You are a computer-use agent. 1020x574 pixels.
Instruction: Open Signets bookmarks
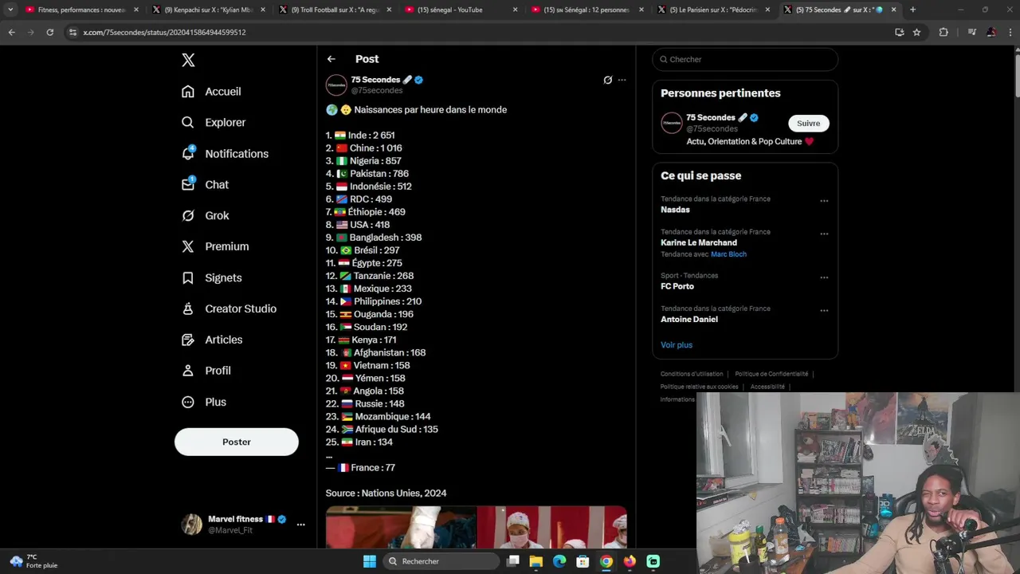(x=211, y=278)
